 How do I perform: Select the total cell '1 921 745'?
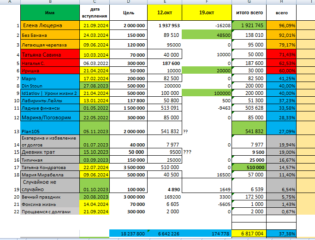pyautogui.click(x=249, y=25)
